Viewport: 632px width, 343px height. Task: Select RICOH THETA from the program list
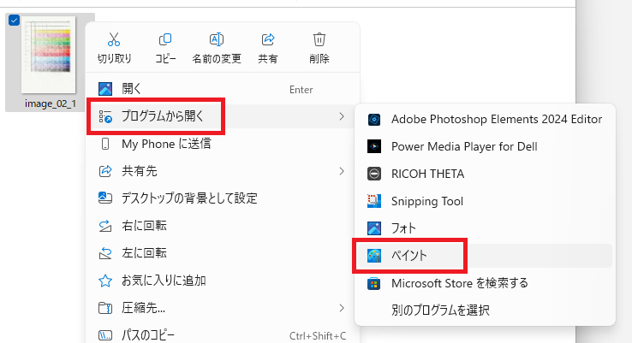pos(485,174)
